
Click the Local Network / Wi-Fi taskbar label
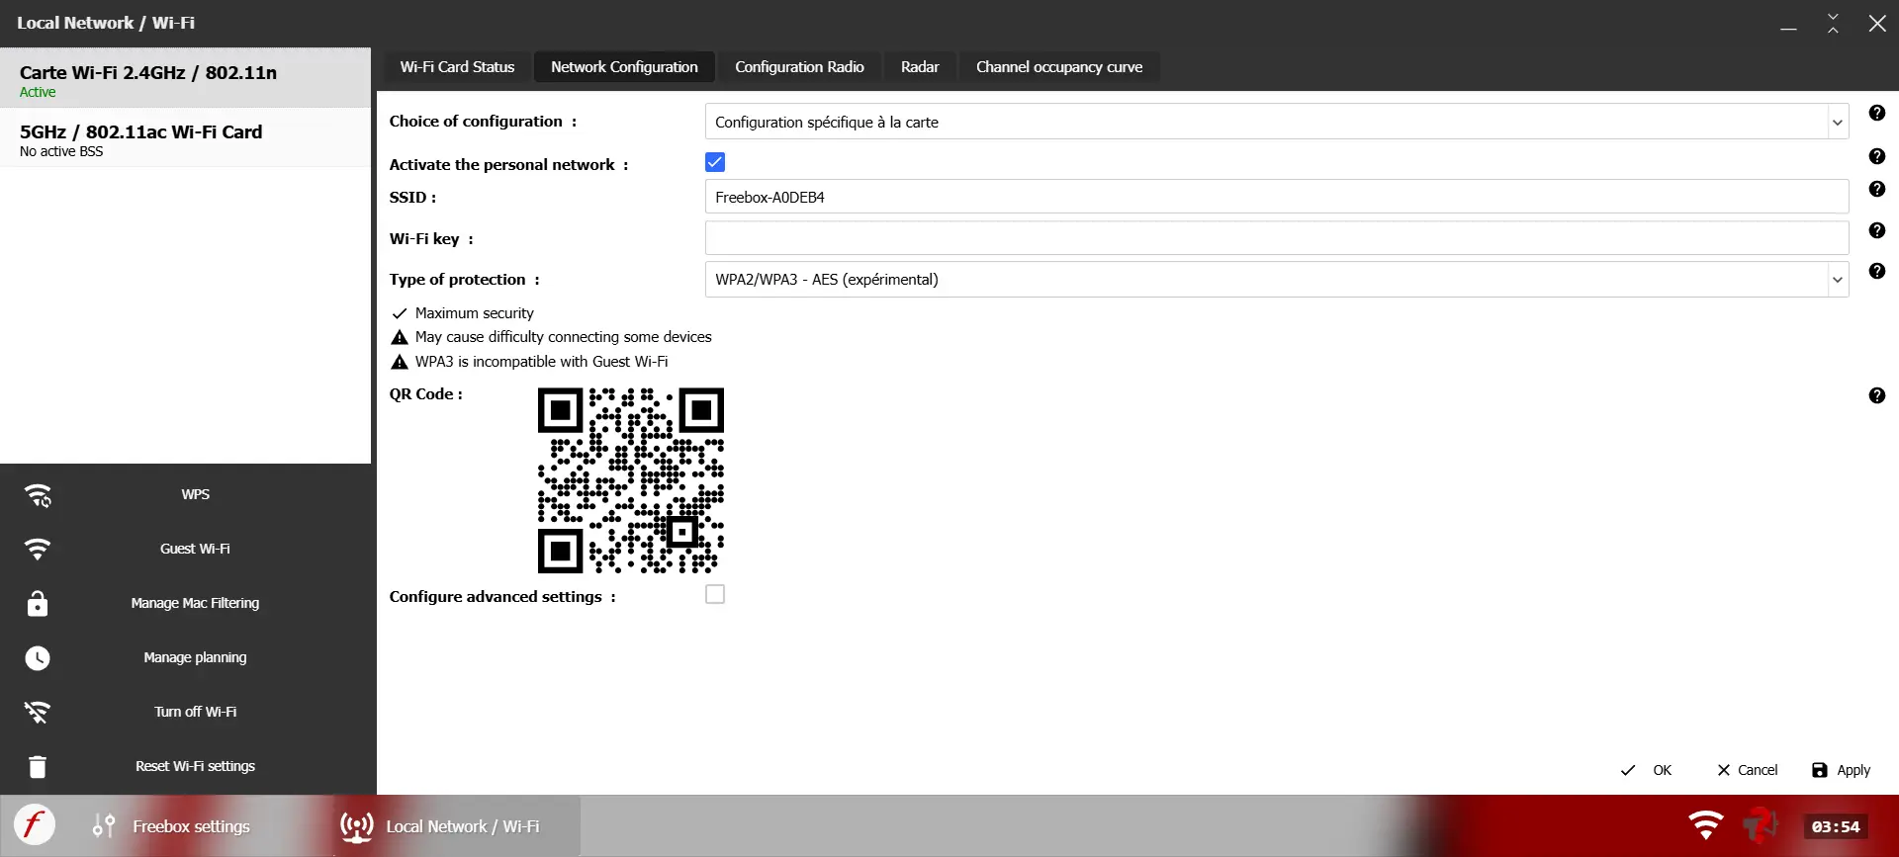462,826
